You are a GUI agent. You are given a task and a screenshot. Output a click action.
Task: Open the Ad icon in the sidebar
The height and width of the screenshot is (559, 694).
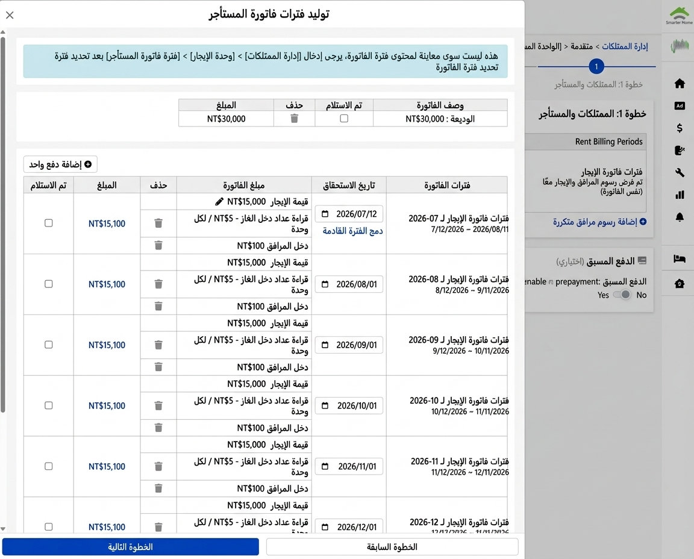click(x=680, y=106)
